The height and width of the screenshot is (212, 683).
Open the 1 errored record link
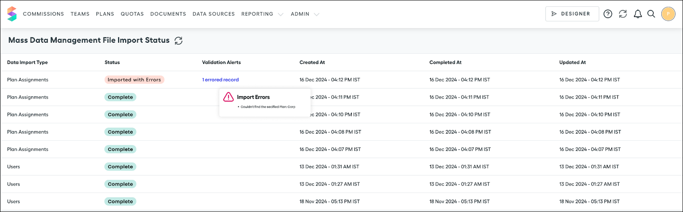220,80
